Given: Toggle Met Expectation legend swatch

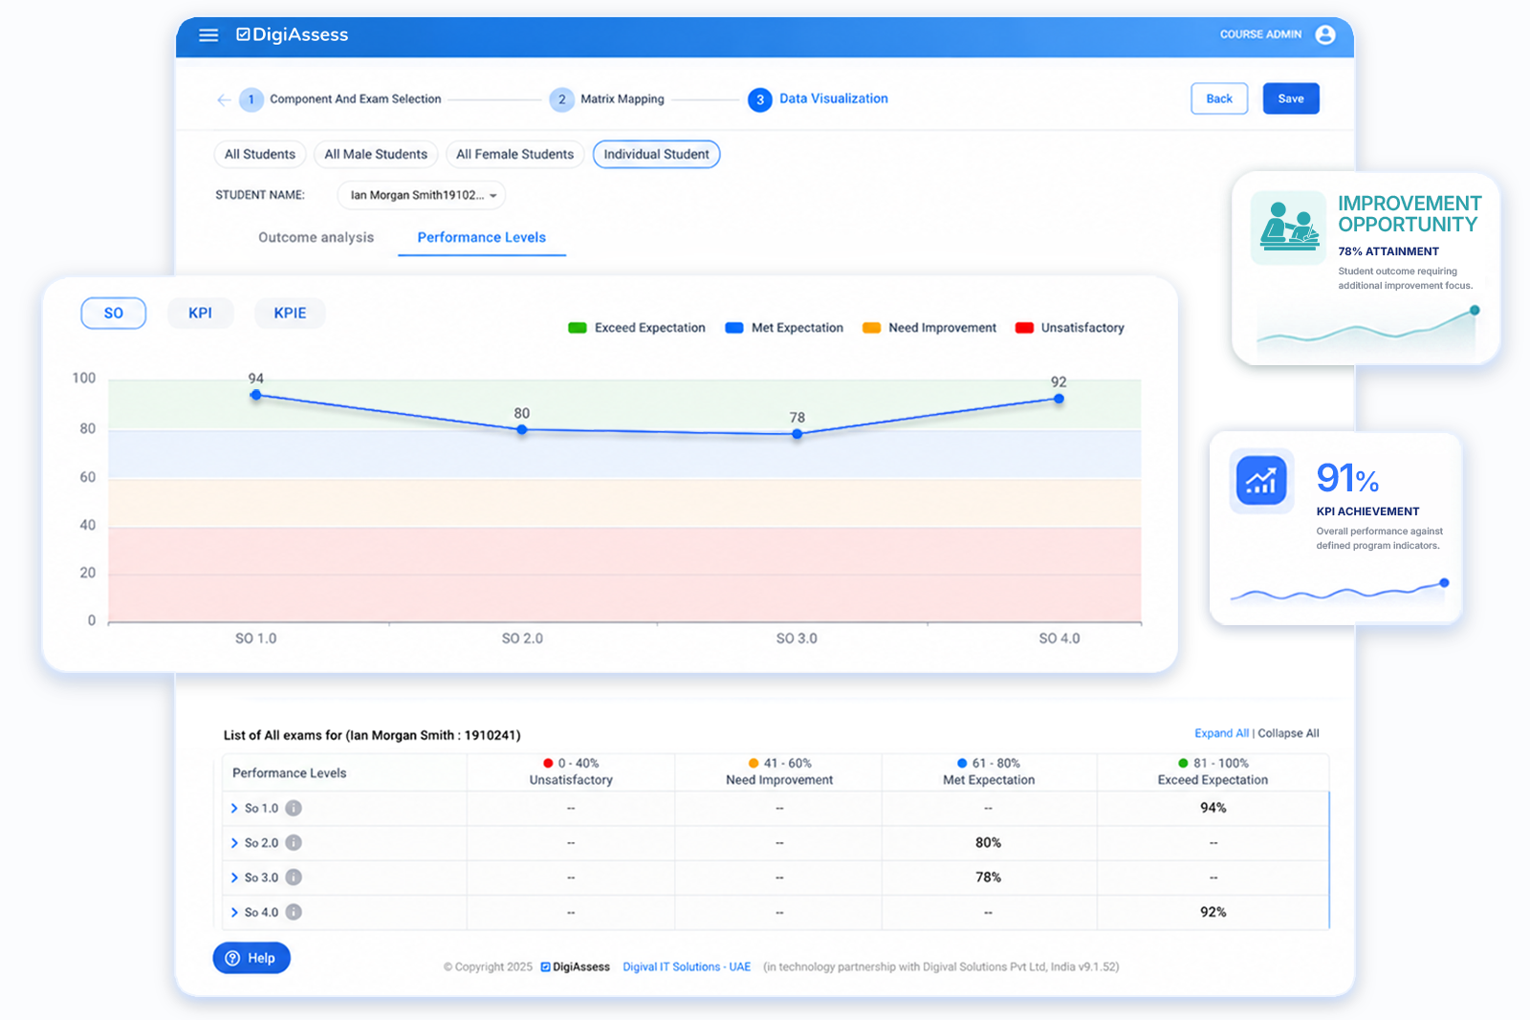Looking at the screenshot, I should pos(734,328).
